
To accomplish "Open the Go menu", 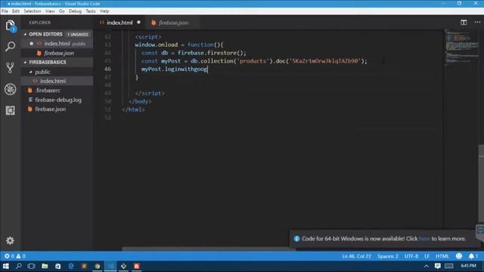I will (62, 11).
